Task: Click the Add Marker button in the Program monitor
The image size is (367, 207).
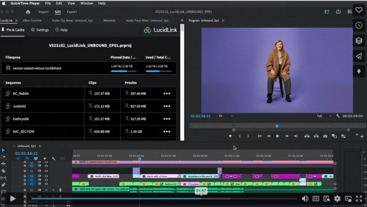Action: pos(230,136)
